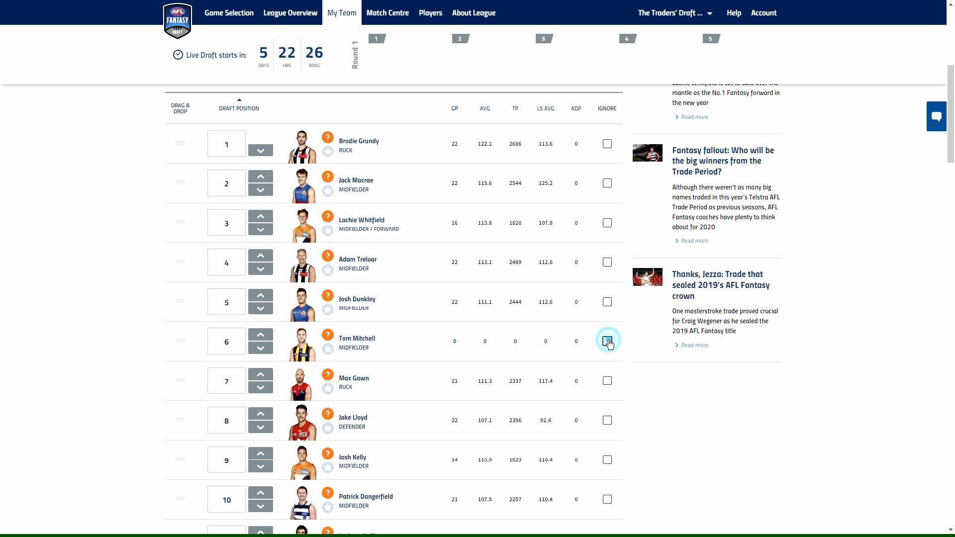This screenshot has height=537, width=955.
Task: Favourite Tom Mitchell with the star icon
Action: click(327, 349)
